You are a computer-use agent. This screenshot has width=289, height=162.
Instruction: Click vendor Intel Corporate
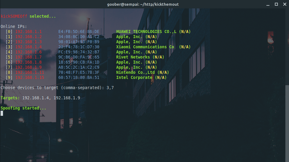tap(134, 77)
